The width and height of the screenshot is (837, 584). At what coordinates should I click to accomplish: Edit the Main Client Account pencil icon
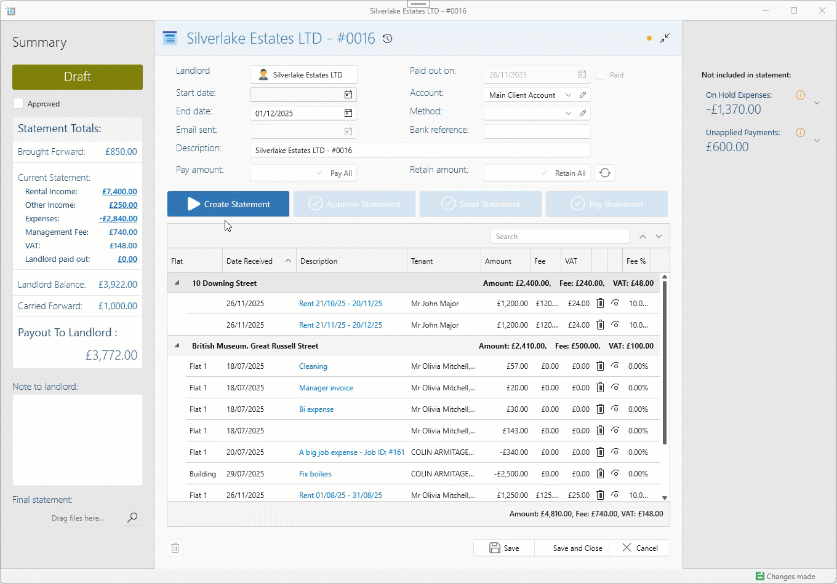click(583, 95)
